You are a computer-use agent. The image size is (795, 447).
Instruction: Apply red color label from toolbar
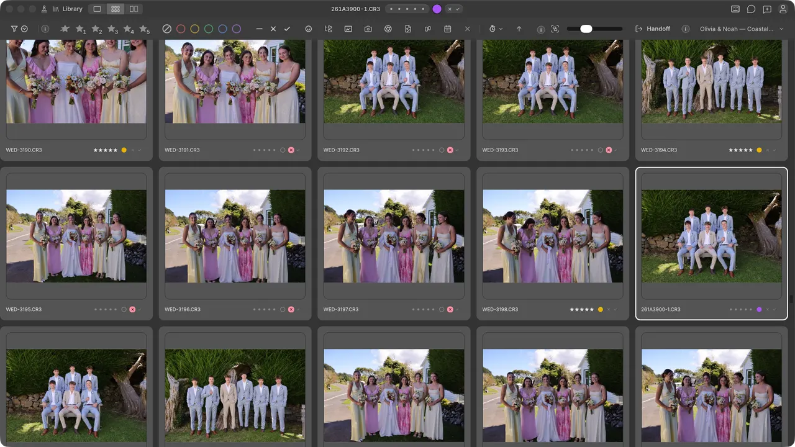click(x=181, y=29)
